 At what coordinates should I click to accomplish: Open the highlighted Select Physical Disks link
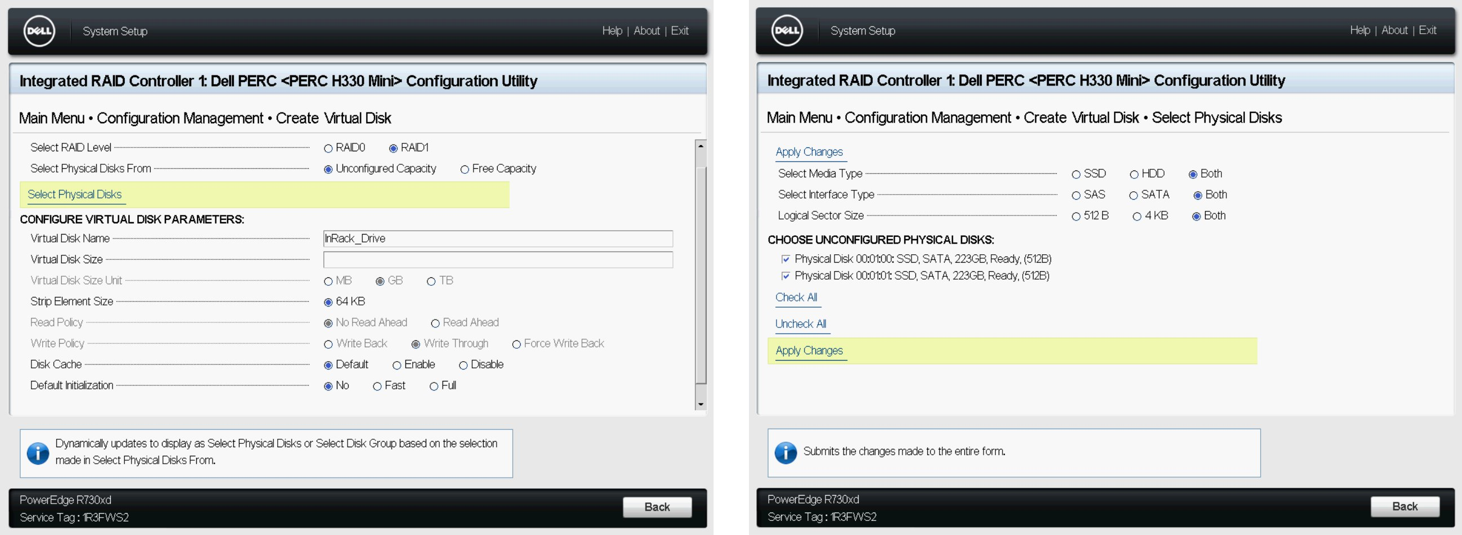point(74,195)
